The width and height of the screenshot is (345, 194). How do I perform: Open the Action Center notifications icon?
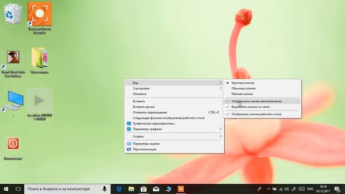point(337,189)
